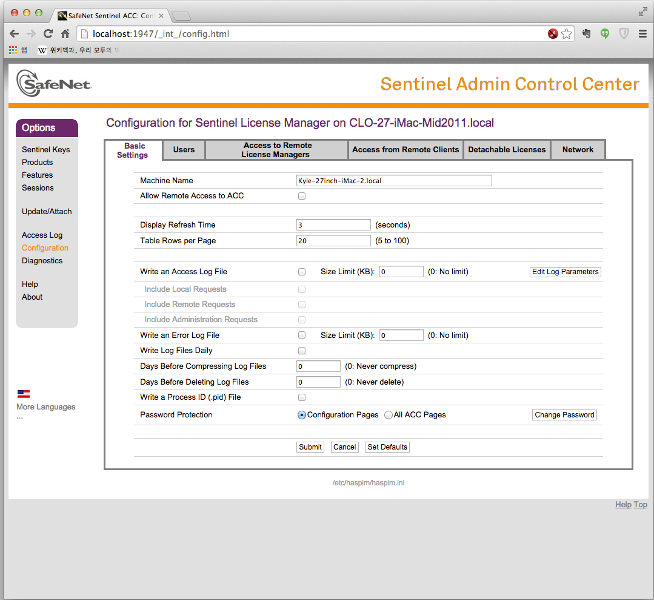Switch to the Basic Settings tab
654x600 pixels.
pyautogui.click(x=133, y=150)
